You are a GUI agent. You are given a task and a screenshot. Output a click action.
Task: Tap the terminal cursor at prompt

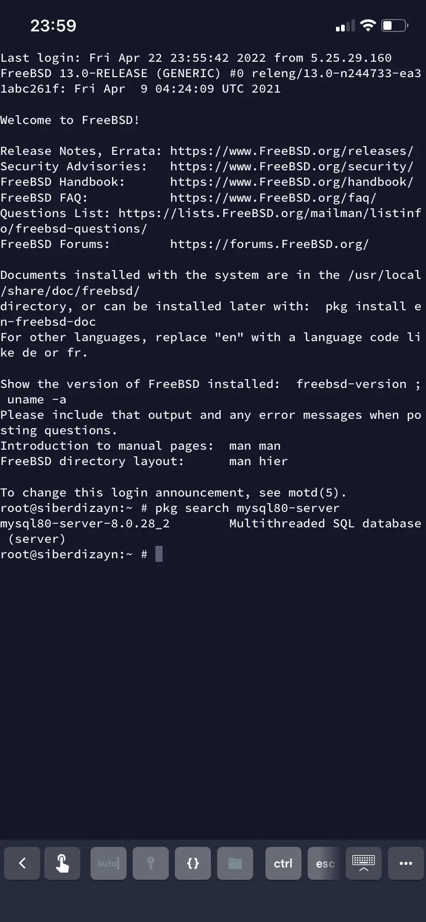[x=159, y=554]
